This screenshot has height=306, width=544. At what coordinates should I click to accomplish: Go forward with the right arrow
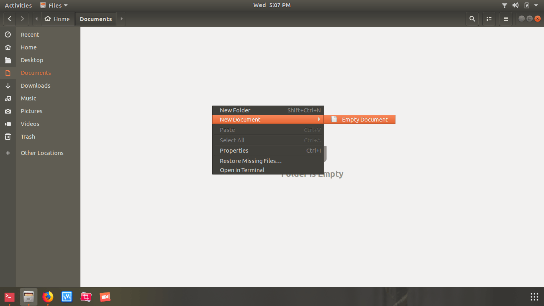[x=22, y=19]
